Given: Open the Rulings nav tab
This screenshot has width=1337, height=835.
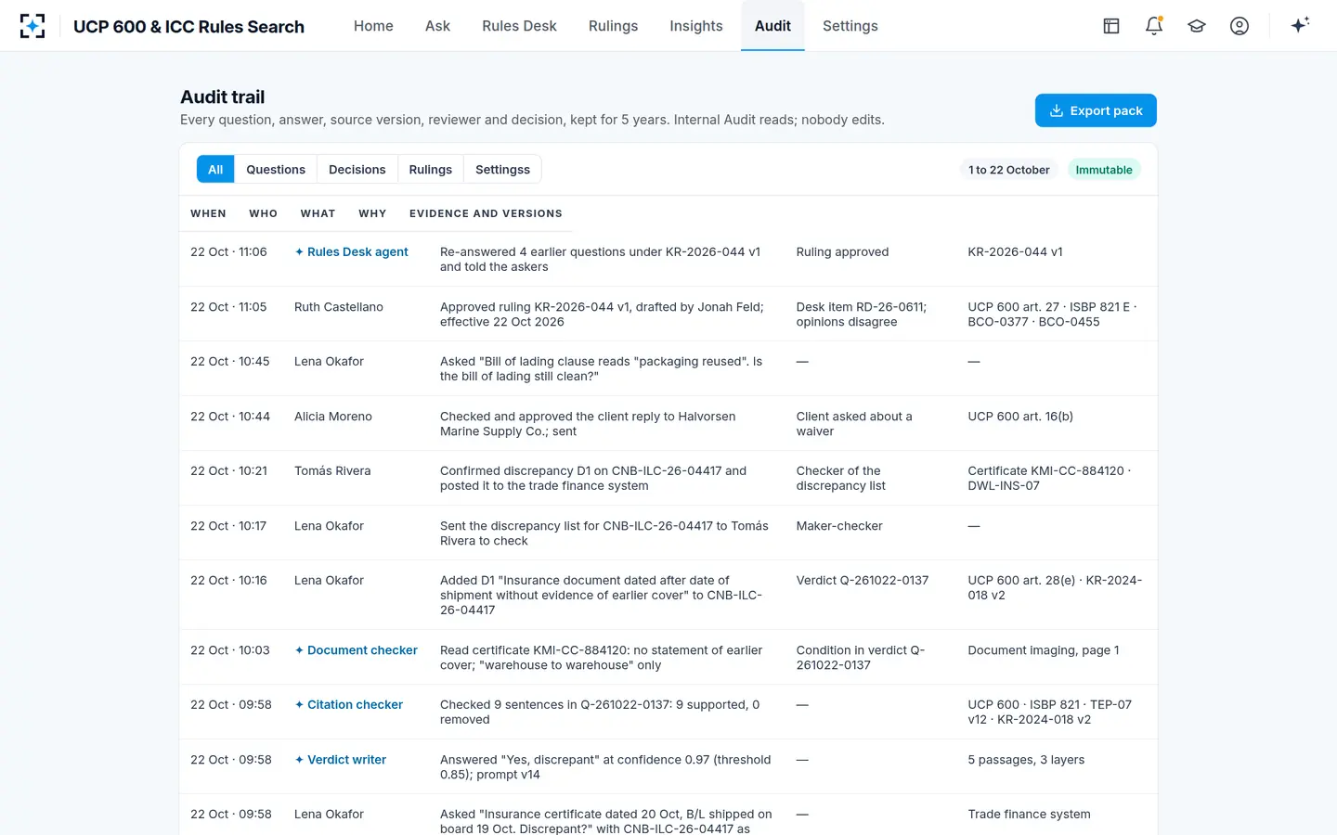Looking at the screenshot, I should 613,26.
